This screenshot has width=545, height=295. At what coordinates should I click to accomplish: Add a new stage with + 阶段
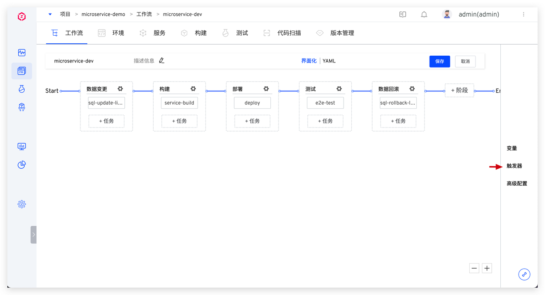[x=459, y=90]
